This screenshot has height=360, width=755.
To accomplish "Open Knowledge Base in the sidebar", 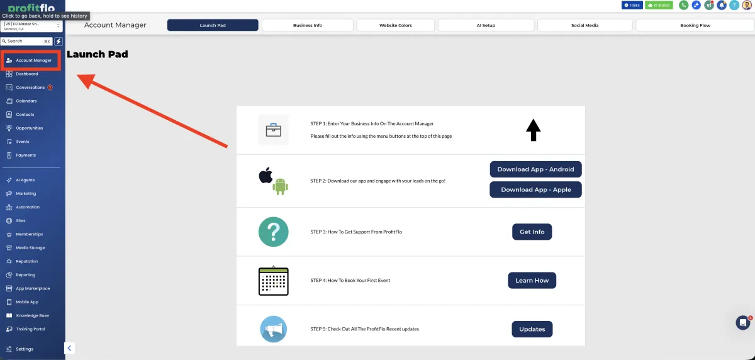I will click(x=31, y=315).
